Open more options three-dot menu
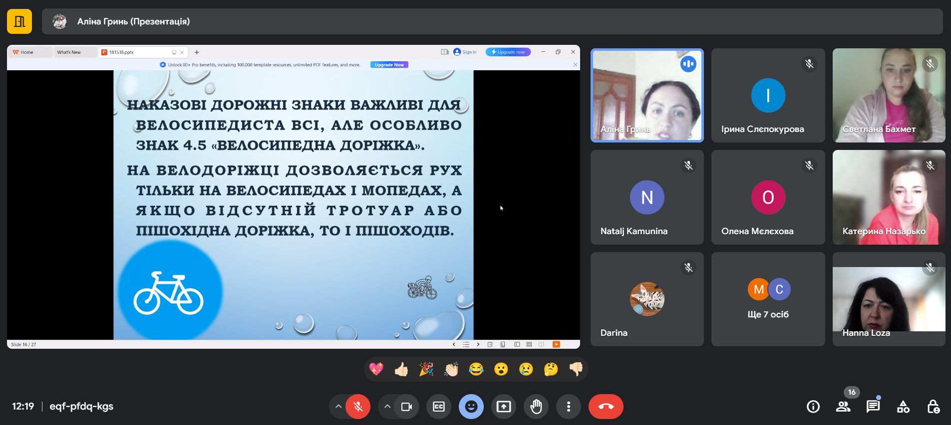951x425 pixels. (568, 407)
